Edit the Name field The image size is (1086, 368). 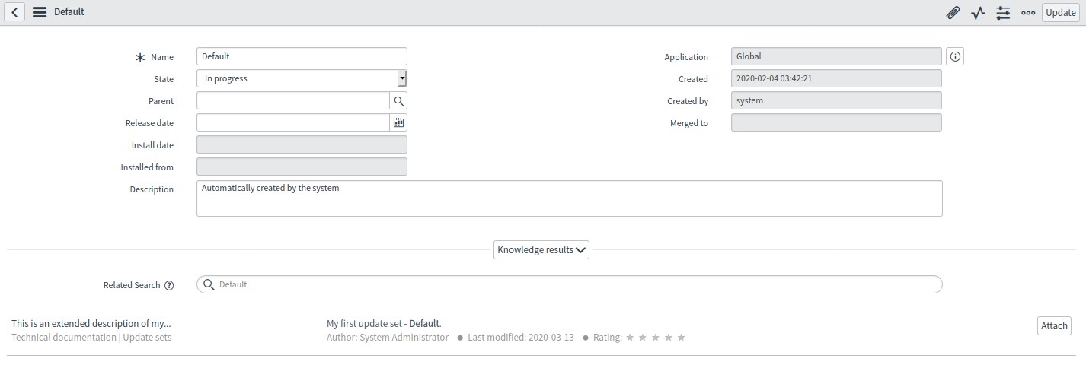tap(302, 56)
